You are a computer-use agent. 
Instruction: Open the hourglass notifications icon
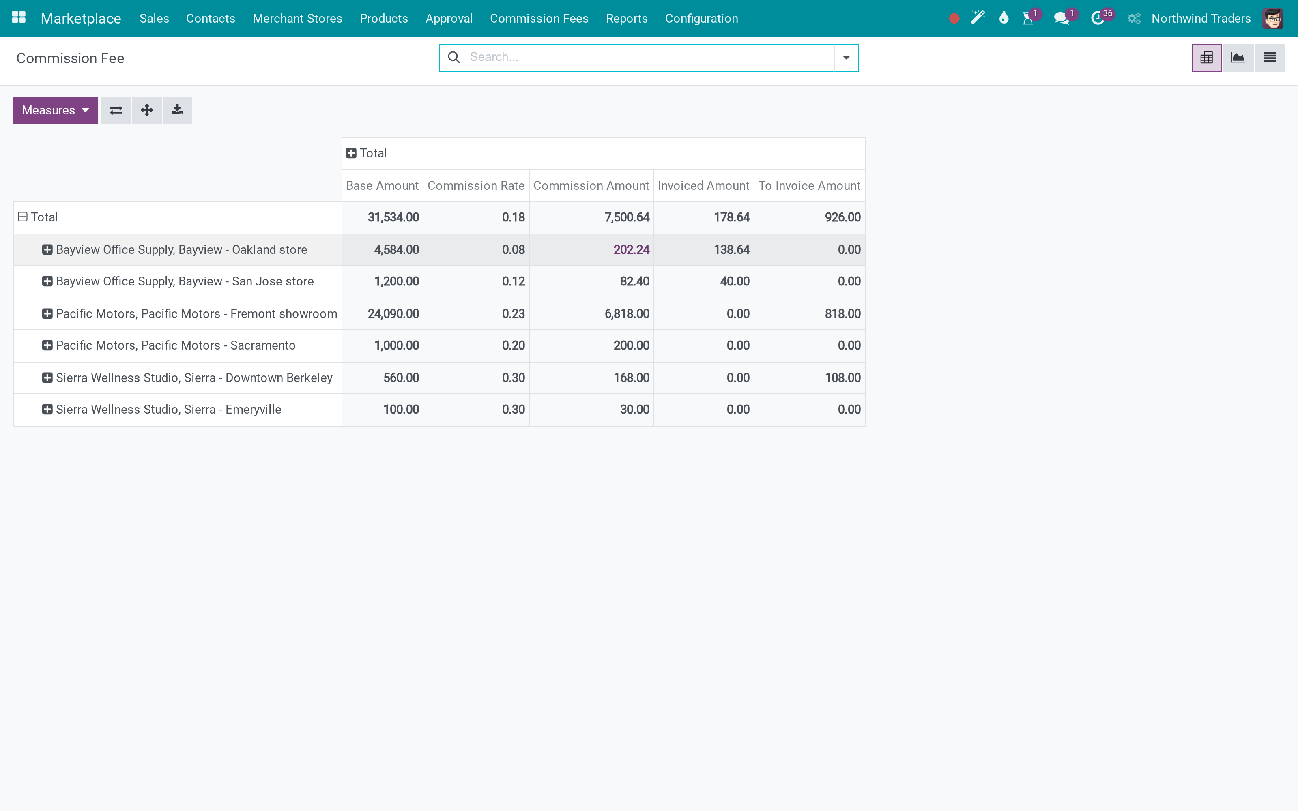pyautogui.click(x=1028, y=19)
